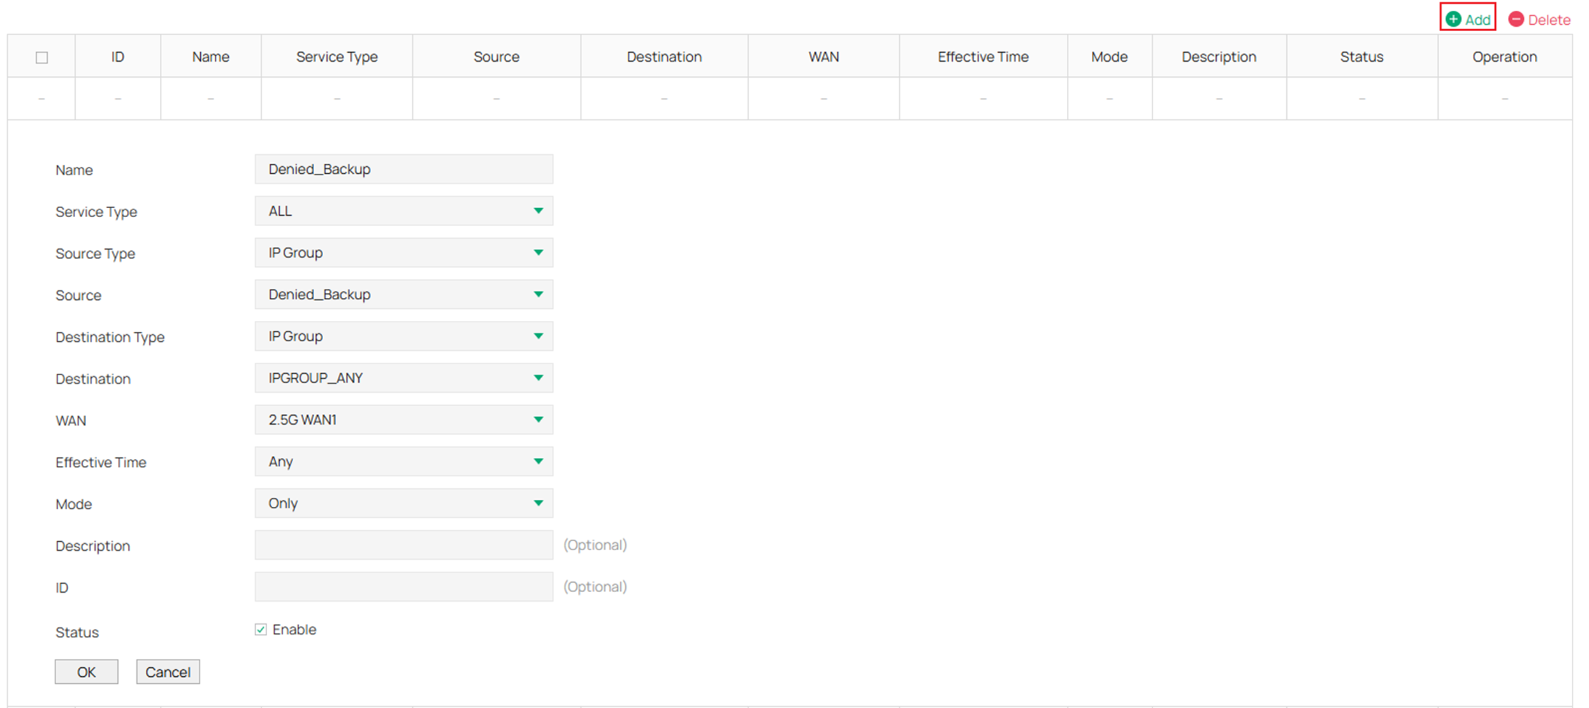The height and width of the screenshot is (708, 1589).
Task: Click the Operation column header
Action: (x=1505, y=57)
